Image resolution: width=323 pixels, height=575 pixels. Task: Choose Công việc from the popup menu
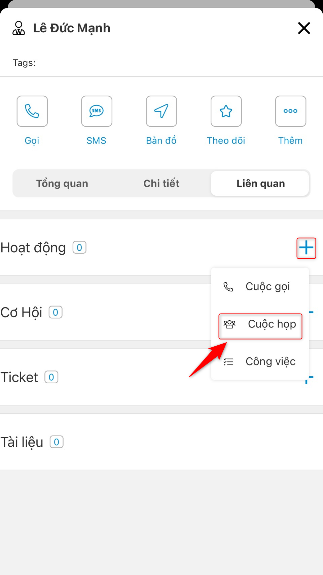pos(260,362)
